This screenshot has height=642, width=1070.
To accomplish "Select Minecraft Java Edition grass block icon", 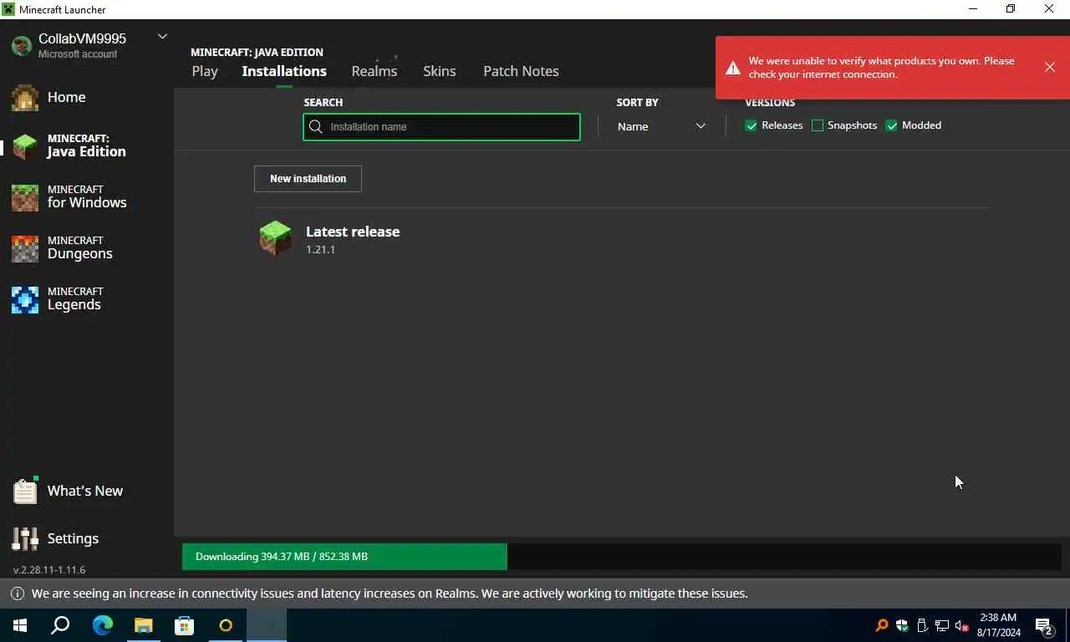I will (24, 146).
